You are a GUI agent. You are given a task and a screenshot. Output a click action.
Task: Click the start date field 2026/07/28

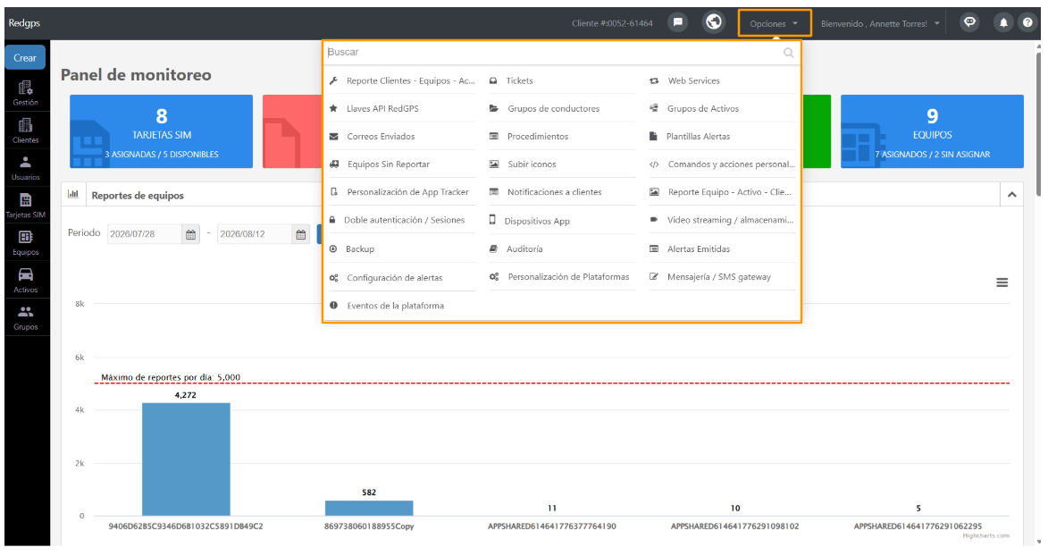click(x=145, y=234)
